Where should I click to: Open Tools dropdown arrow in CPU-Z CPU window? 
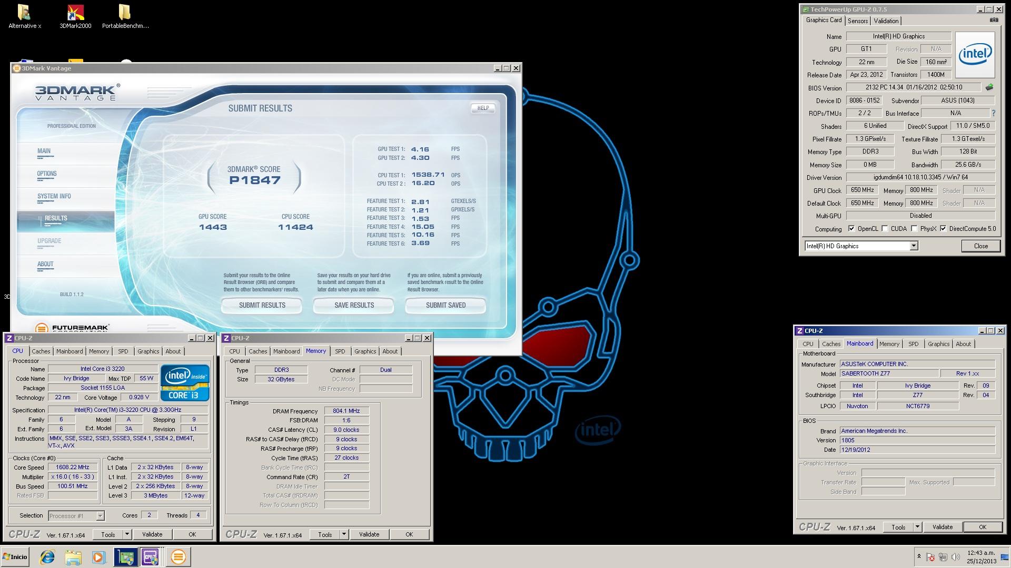coord(127,534)
